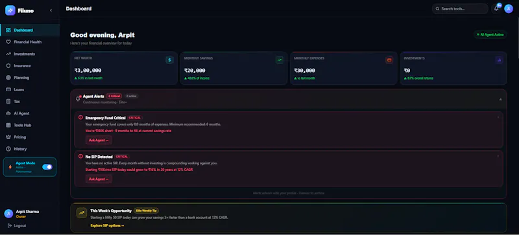The image size is (519, 235).
Task: Toggle the Agent Mode switch
Action: point(47,167)
